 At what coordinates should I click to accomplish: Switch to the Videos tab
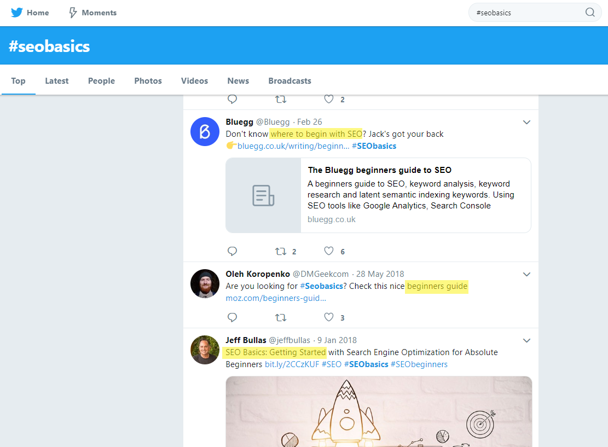pos(194,80)
